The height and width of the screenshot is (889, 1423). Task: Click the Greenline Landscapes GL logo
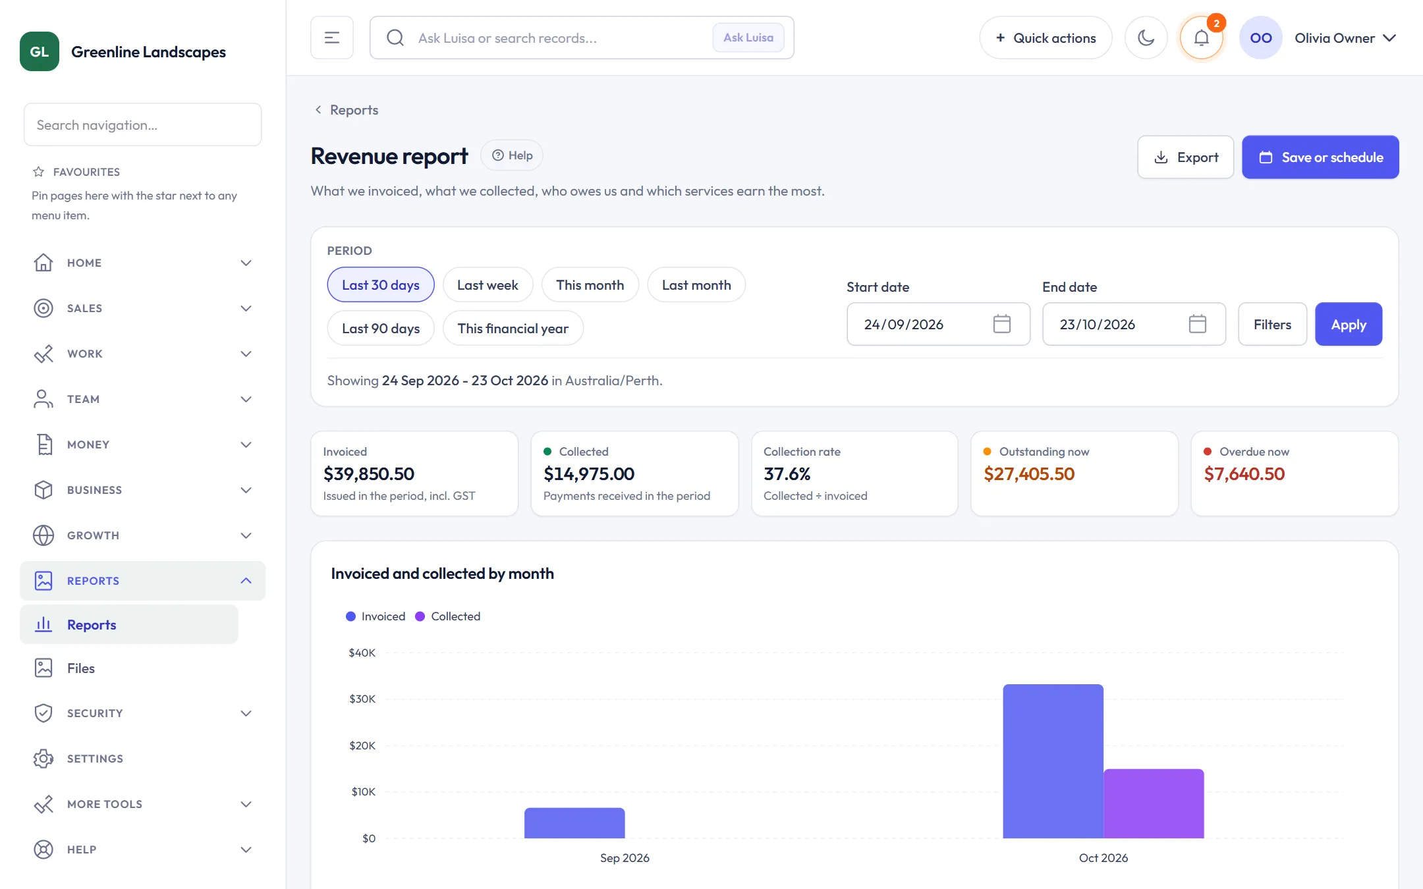point(40,51)
